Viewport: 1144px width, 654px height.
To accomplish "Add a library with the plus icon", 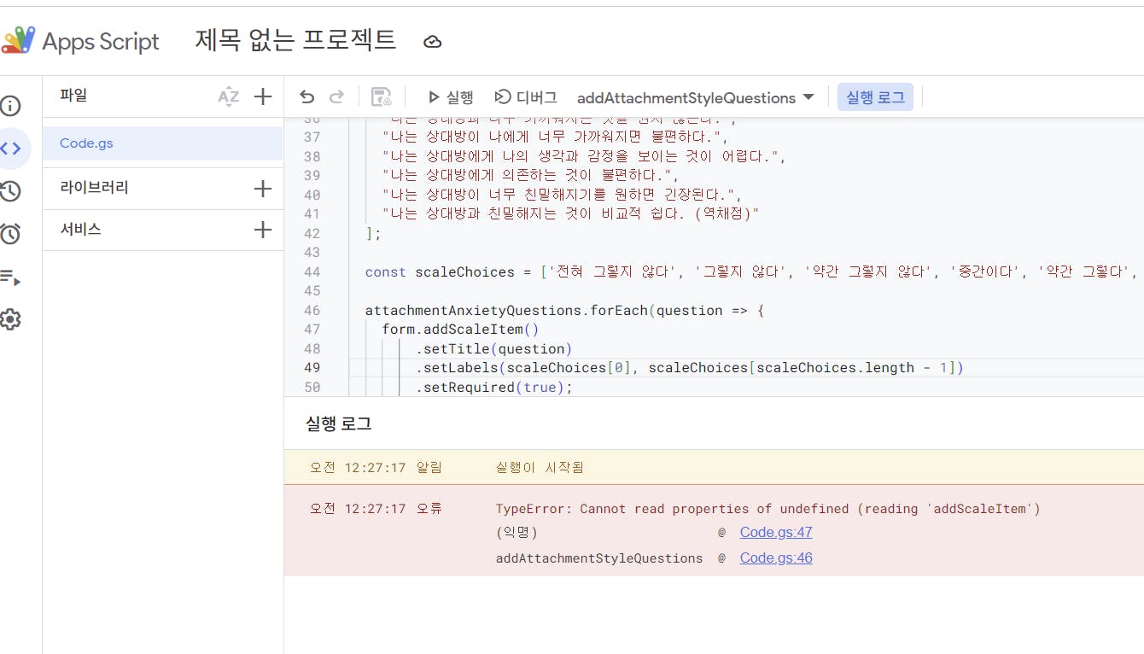I will click(x=263, y=189).
